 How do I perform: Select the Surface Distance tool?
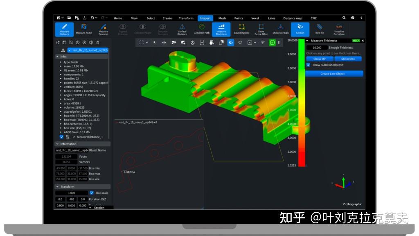pyautogui.click(x=182, y=29)
